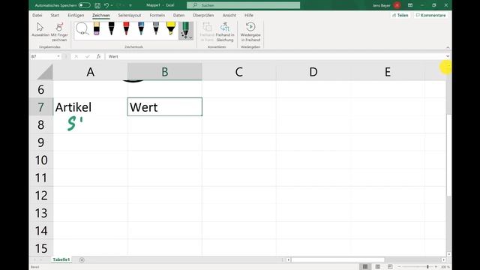Click Wiedergabe in Freihand replay button
The image size is (480, 270).
(x=250, y=31)
